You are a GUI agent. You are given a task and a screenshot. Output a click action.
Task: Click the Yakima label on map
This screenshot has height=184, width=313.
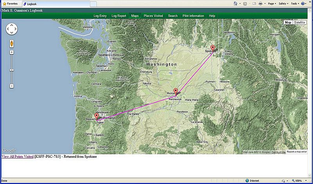pos(147,84)
